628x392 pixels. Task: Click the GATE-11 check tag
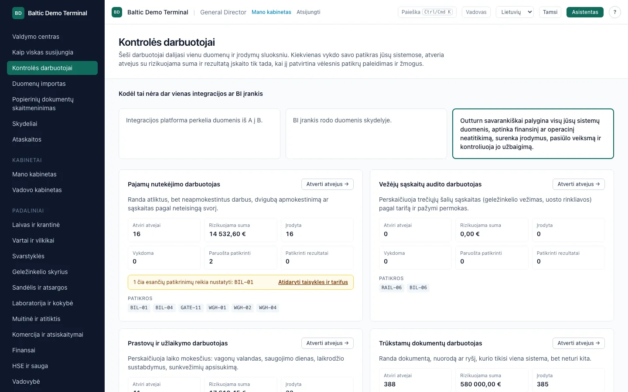point(191,308)
